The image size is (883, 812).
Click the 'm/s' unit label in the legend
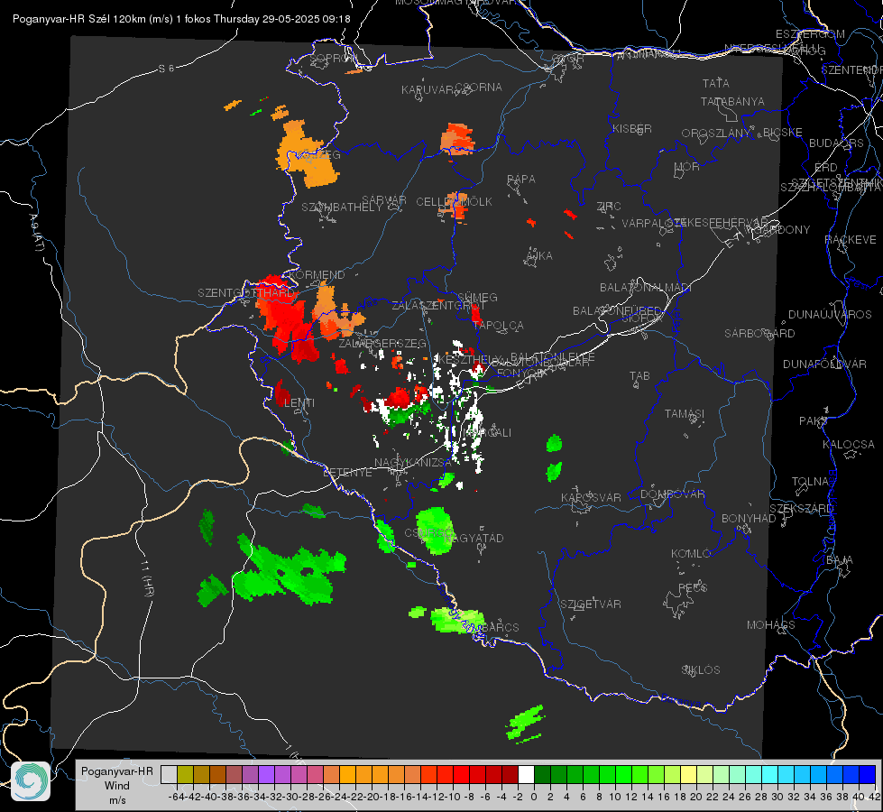[x=116, y=800]
